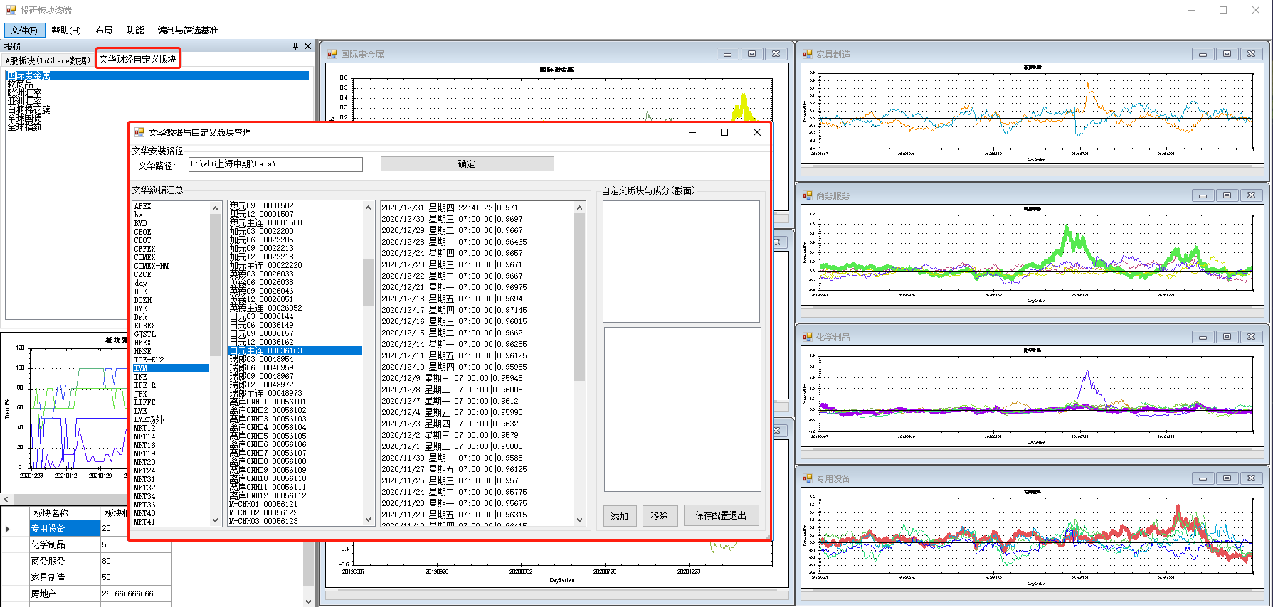Open the 帮助(H) menu
This screenshot has height=607, width=1273.
[x=66, y=30]
